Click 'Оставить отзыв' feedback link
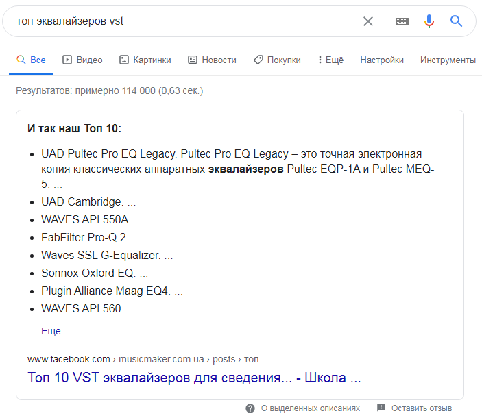The image size is (482, 418). pos(422,408)
